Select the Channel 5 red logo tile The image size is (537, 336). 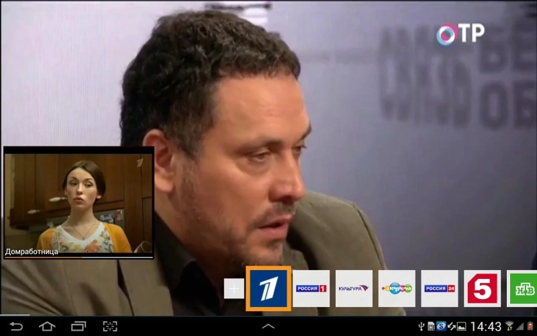click(482, 288)
